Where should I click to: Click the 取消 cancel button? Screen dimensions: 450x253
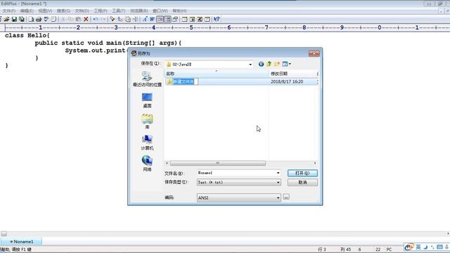(302, 183)
